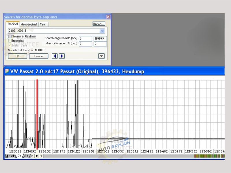Screen dimensions: 231x173
Task: Toggle the Match case checkbox
Action: [x=9, y=45]
